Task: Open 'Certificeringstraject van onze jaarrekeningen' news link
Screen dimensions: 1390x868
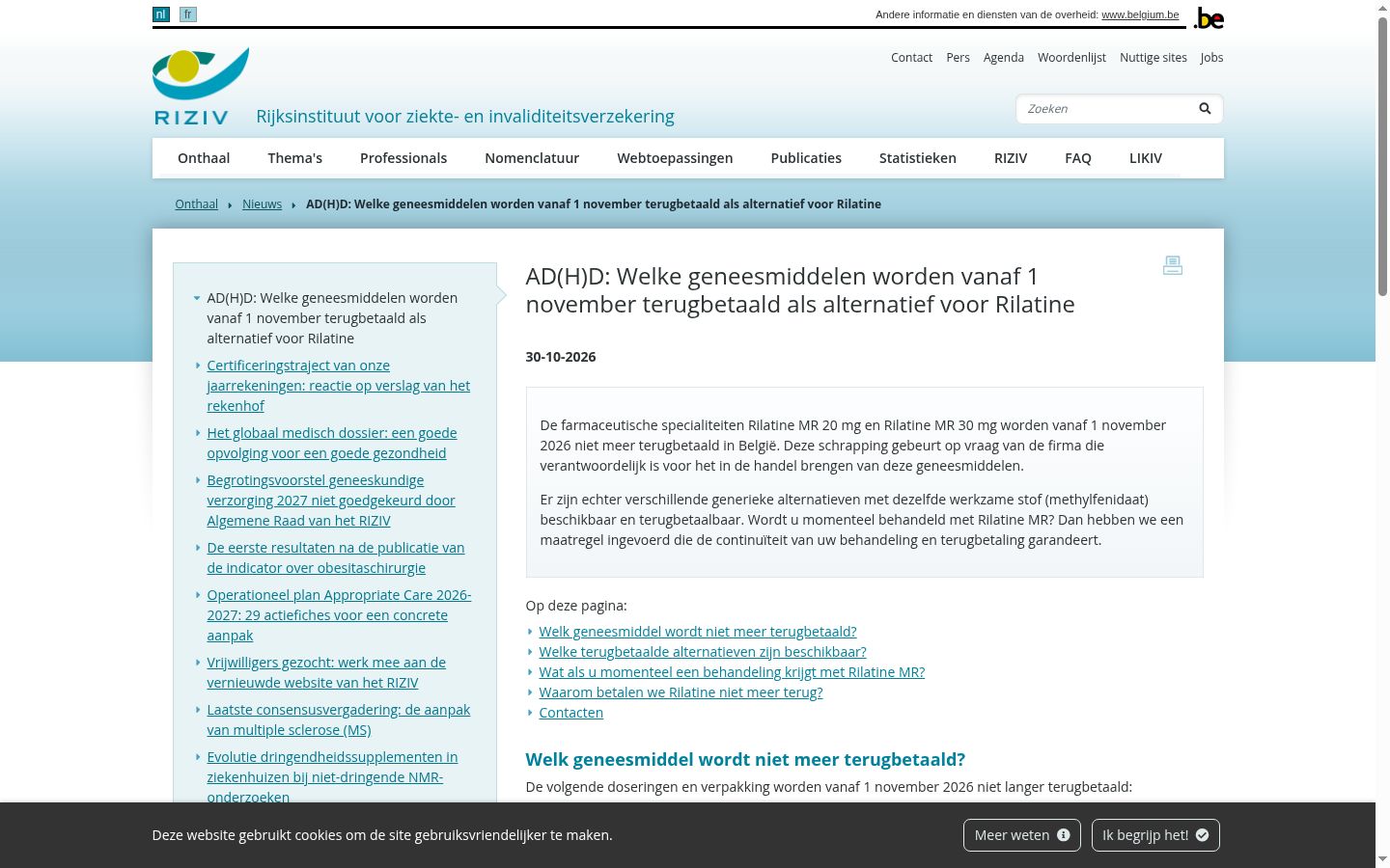Action: tap(338, 386)
